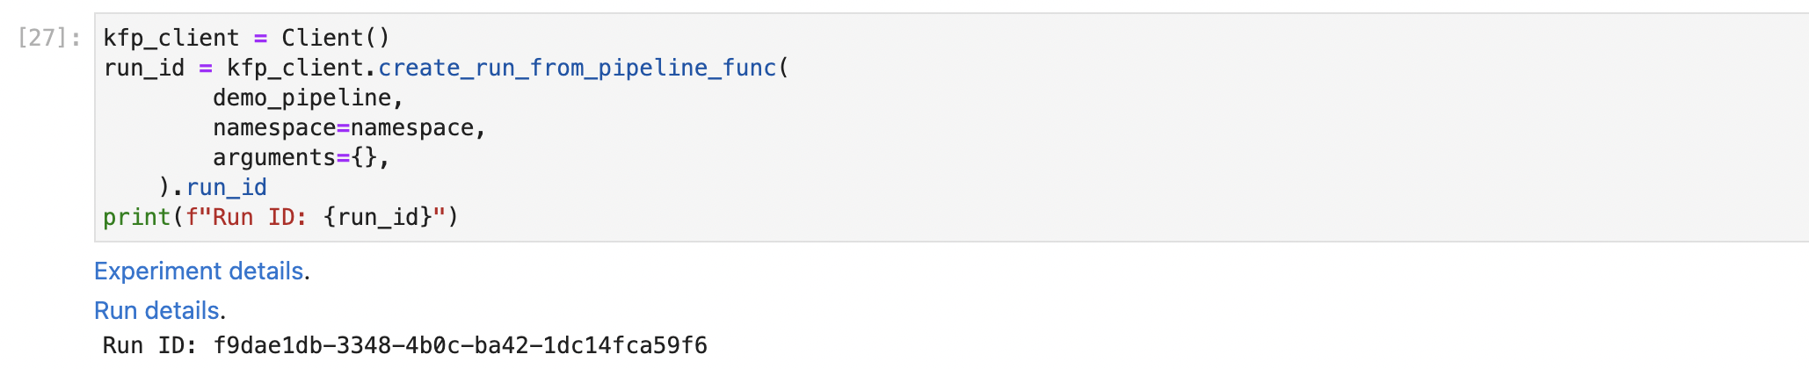The height and width of the screenshot is (369, 1809).
Task: Place cursor on kfp_client variable in first line
Action: (171, 38)
